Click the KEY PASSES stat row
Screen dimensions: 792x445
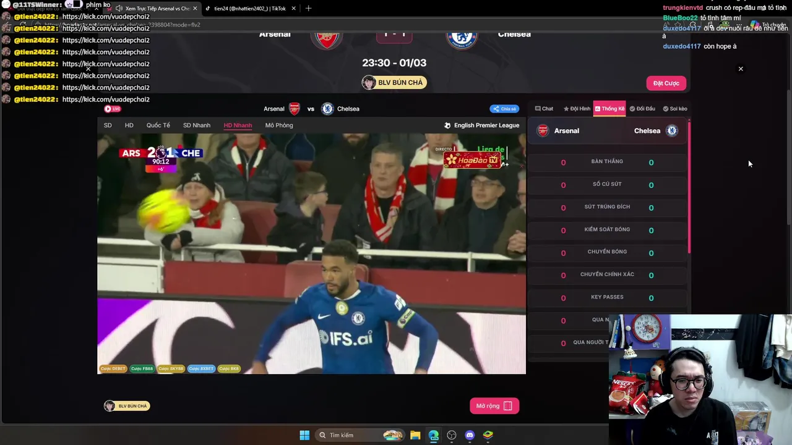[607, 297]
